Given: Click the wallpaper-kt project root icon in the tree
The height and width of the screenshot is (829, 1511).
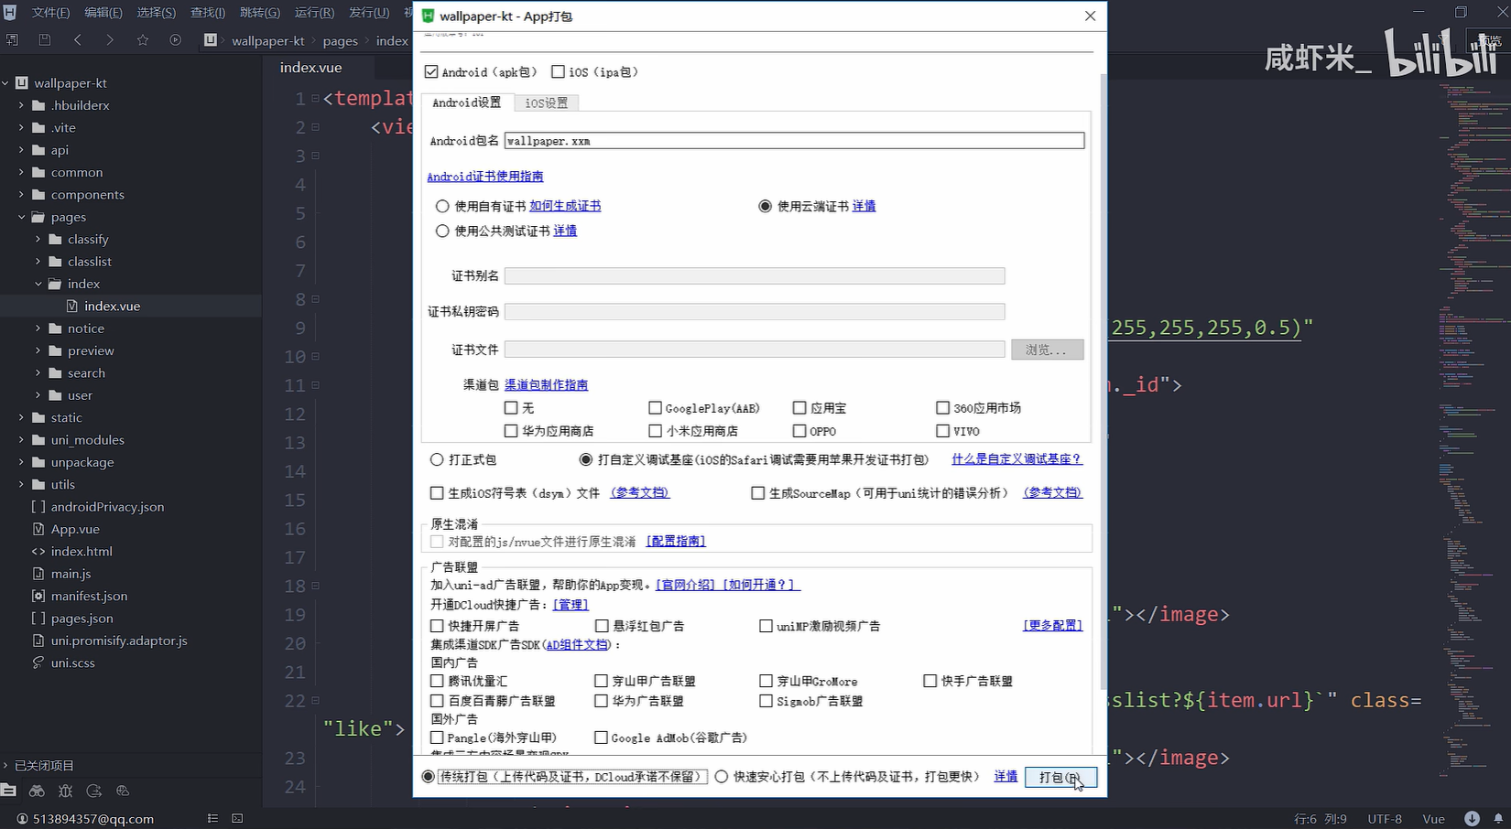Looking at the screenshot, I should 22,82.
